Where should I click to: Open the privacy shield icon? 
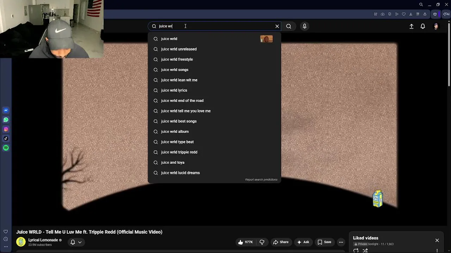pos(390,14)
